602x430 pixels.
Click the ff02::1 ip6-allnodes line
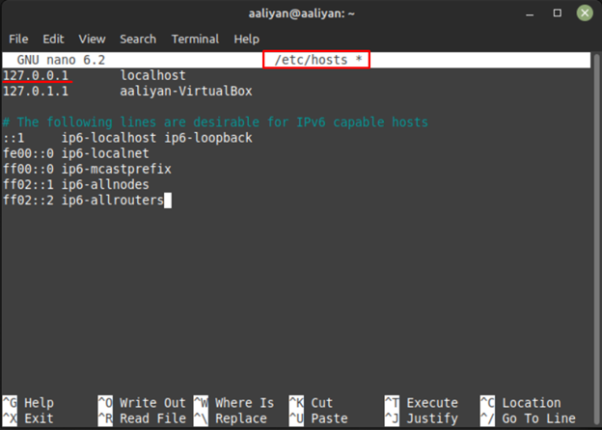click(x=76, y=185)
